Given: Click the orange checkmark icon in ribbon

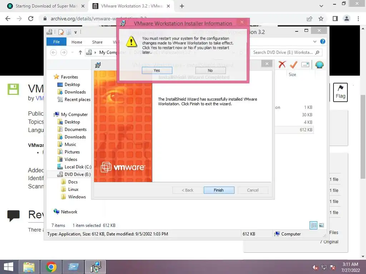Looking at the screenshot, I should [x=294, y=65].
